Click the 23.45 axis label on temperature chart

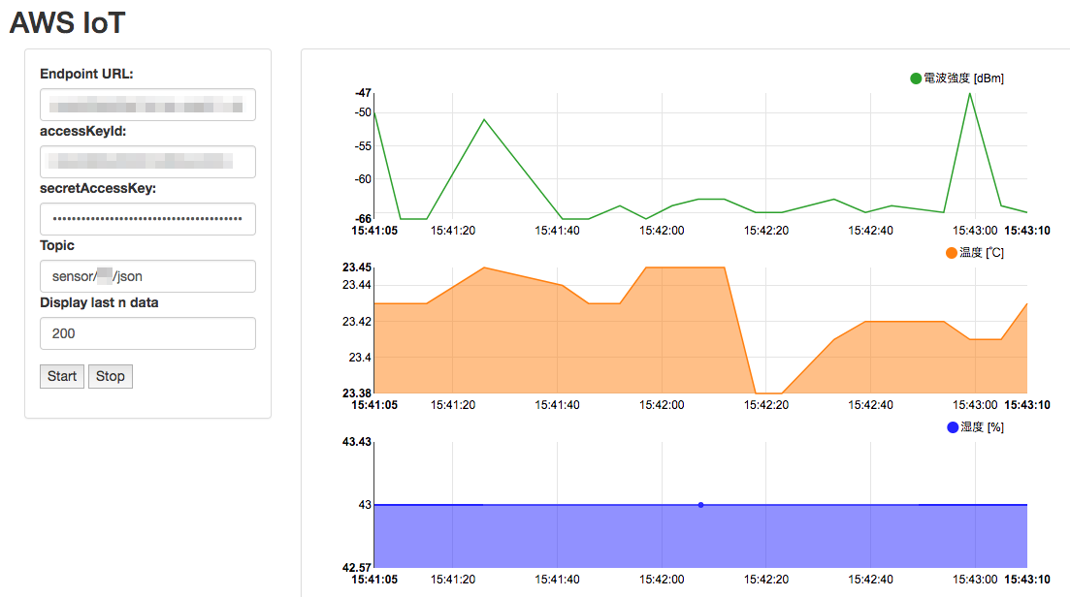click(x=357, y=267)
